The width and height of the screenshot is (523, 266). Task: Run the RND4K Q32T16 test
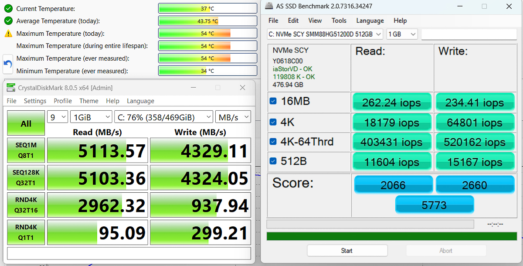click(x=26, y=205)
